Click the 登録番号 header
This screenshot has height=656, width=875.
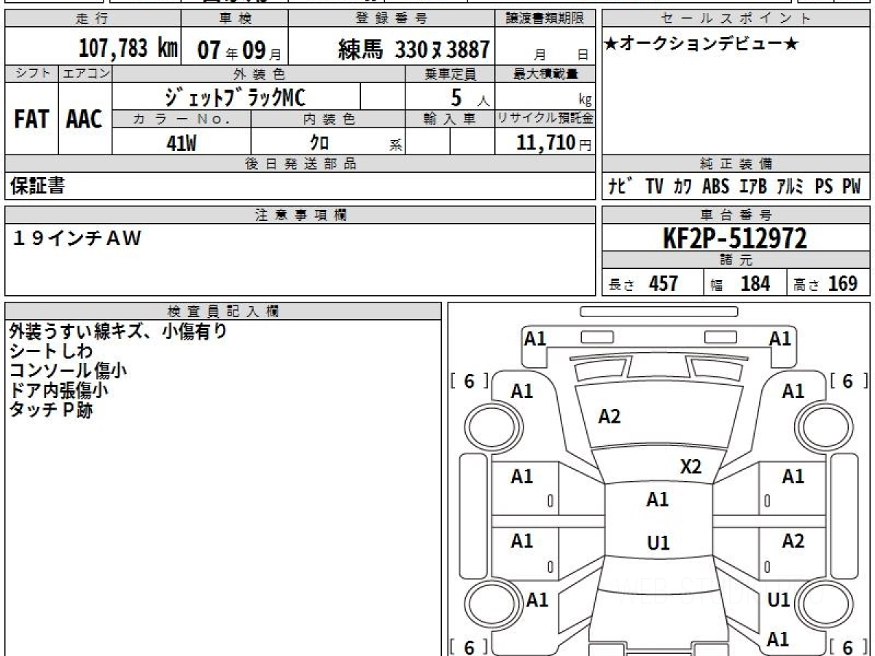[x=392, y=19]
